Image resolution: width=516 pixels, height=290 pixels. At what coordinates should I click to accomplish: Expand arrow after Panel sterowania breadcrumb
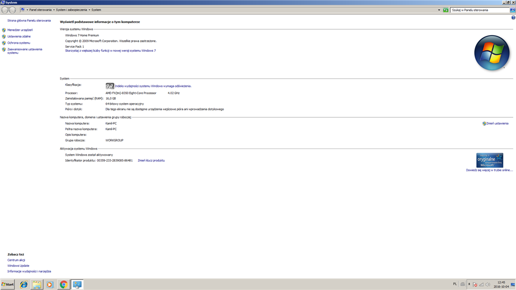coord(54,10)
